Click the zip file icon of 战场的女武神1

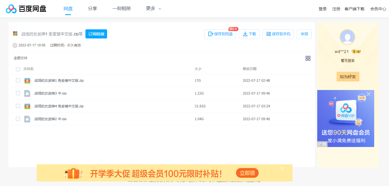pos(27,80)
